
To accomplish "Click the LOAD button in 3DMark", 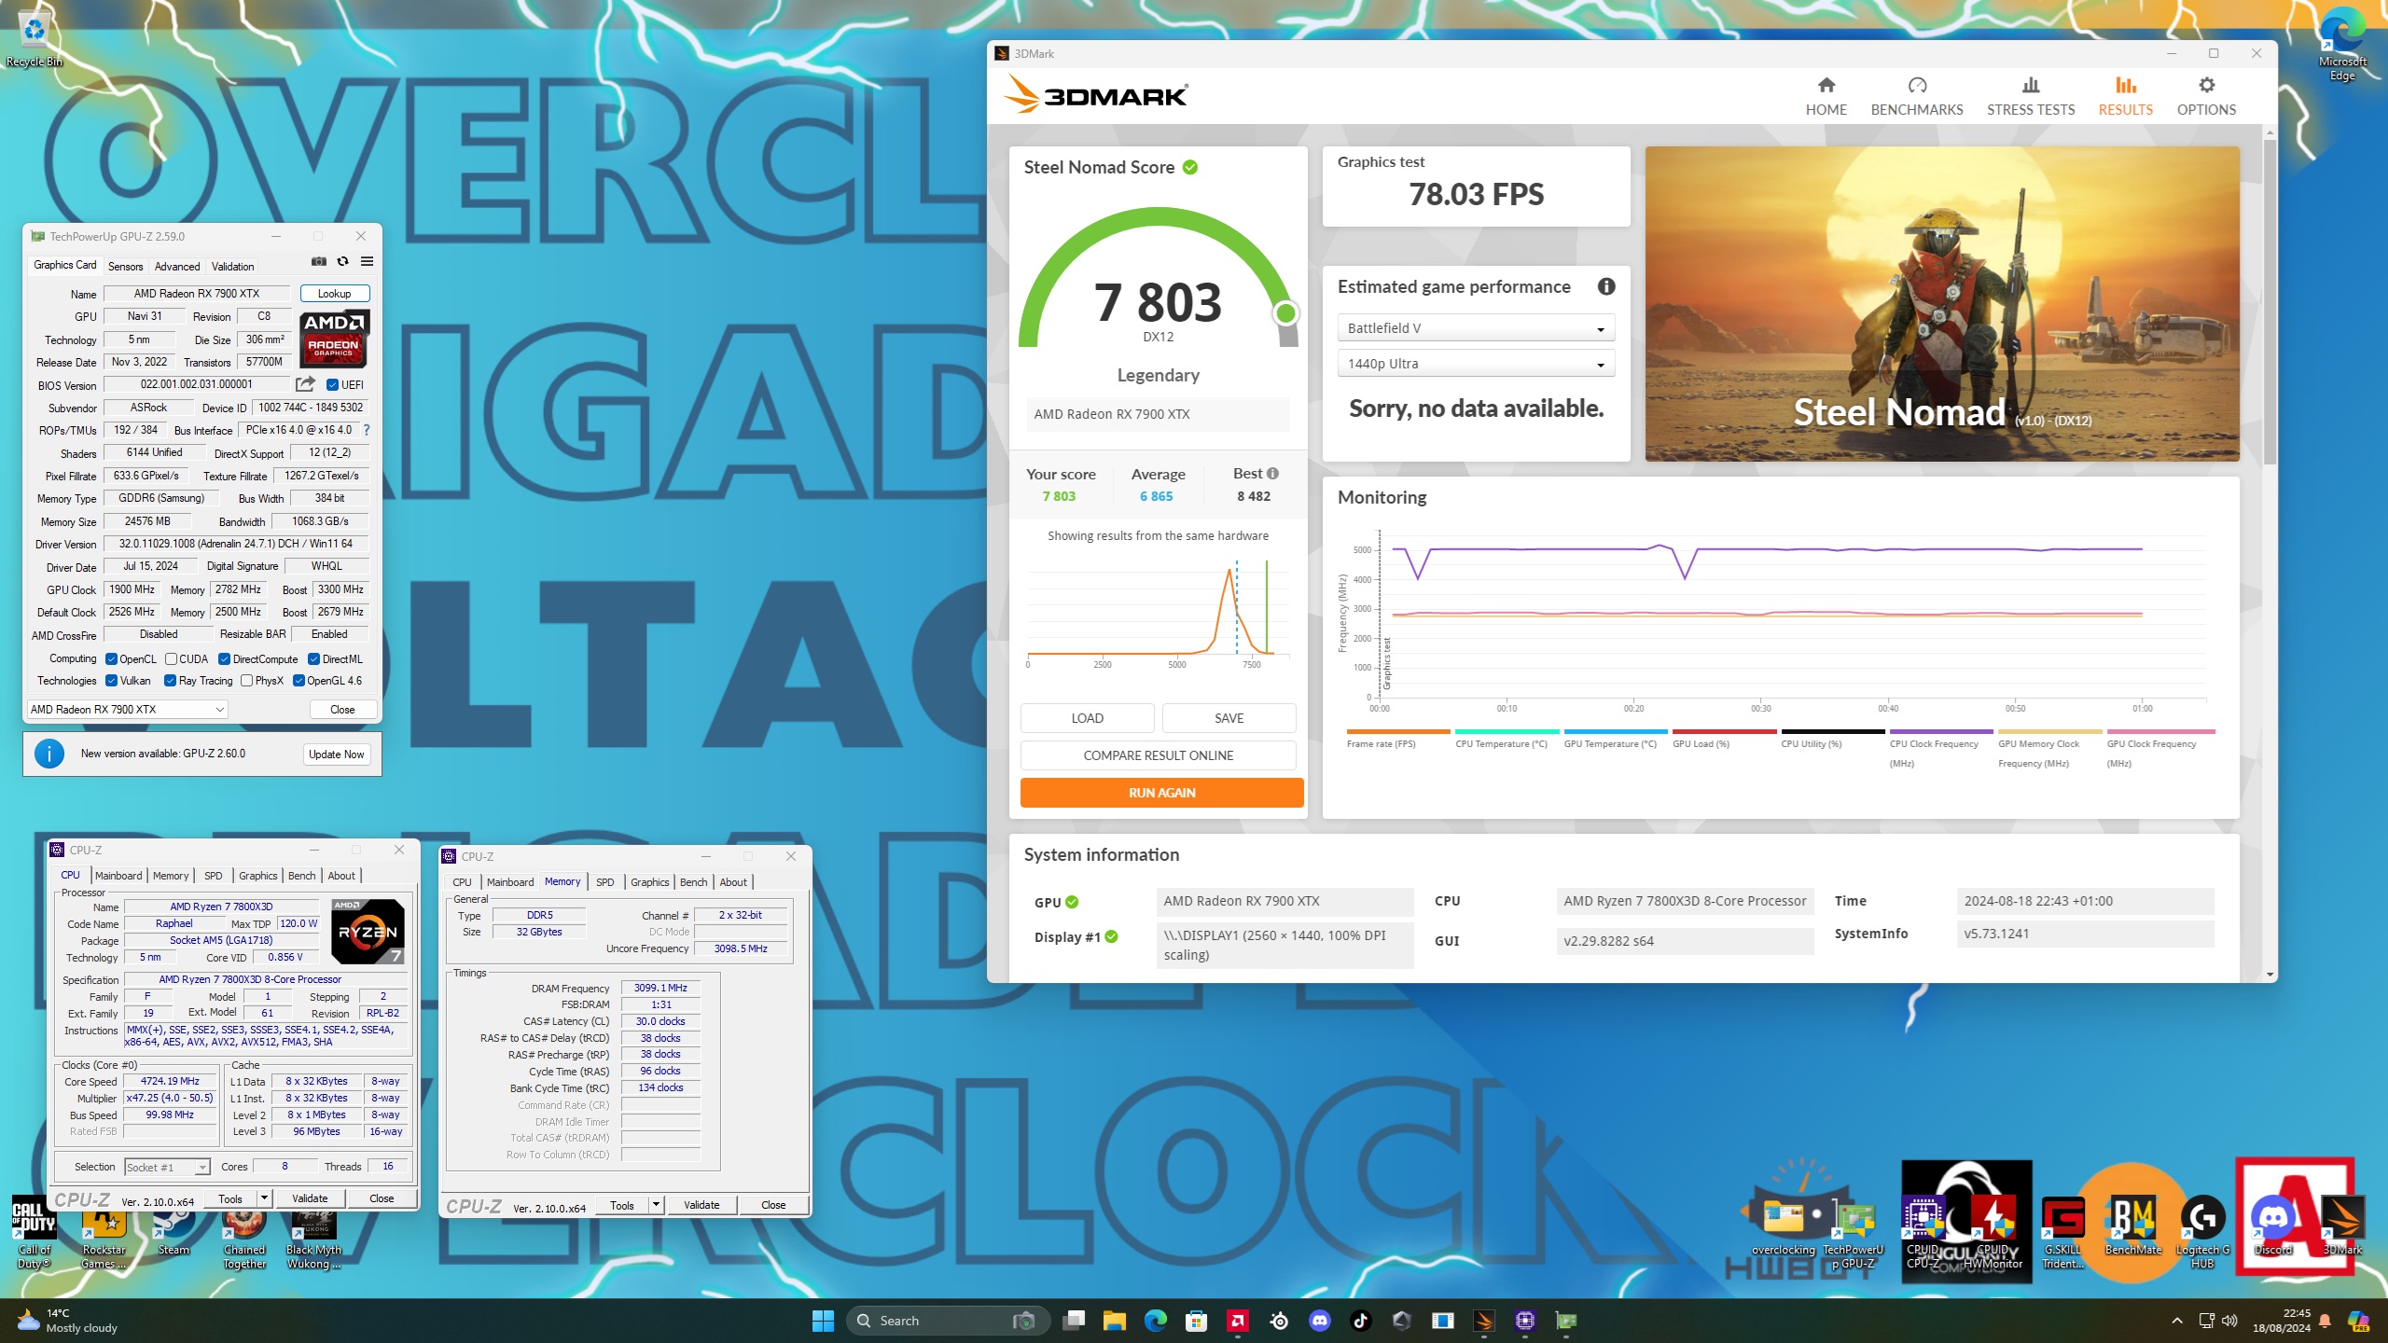I will click(1087, 718).
